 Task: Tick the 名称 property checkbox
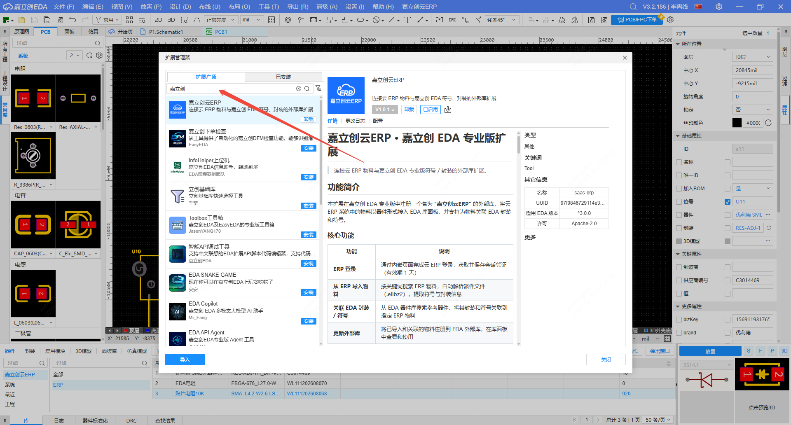[679, 162]
